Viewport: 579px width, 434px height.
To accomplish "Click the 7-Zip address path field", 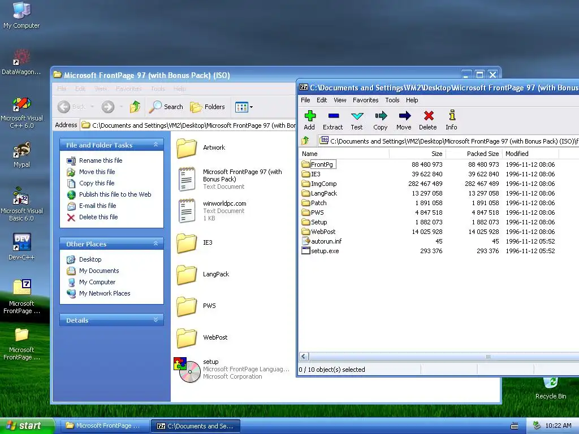I will coord(448,141).
